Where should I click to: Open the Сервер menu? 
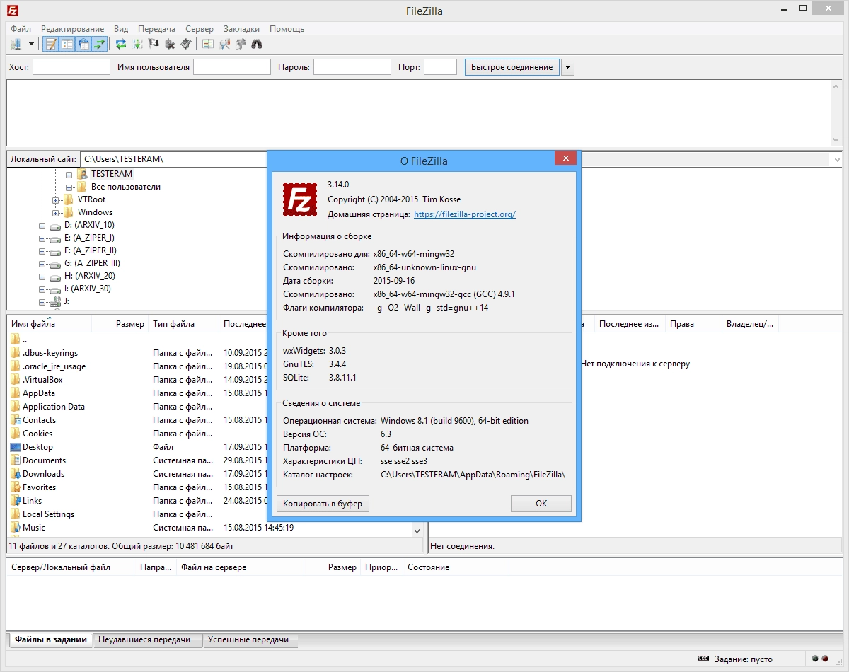200,29
